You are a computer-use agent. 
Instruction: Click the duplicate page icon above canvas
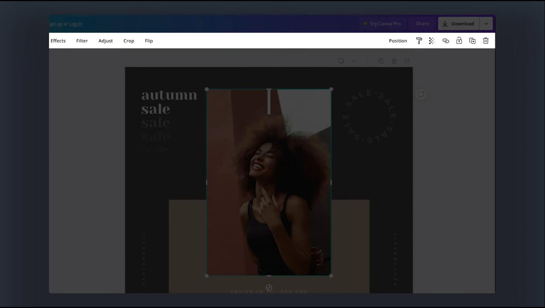pyautogui.click(x=381, y=61)
